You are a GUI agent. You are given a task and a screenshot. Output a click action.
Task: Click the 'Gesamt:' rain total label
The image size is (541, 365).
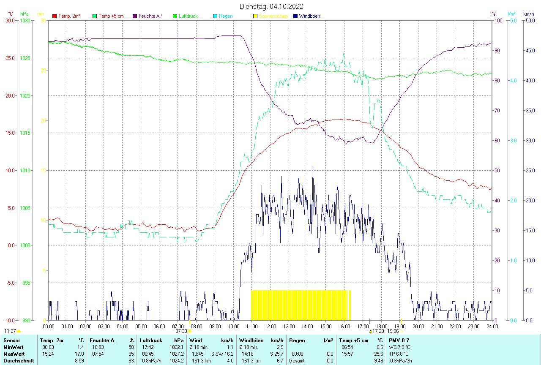click(x=298, y=361)
